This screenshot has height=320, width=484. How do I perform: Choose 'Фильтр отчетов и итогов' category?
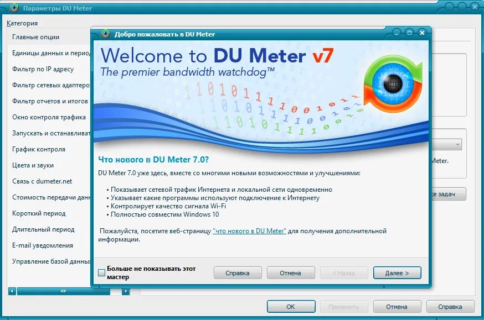click(x=49, y=101)
